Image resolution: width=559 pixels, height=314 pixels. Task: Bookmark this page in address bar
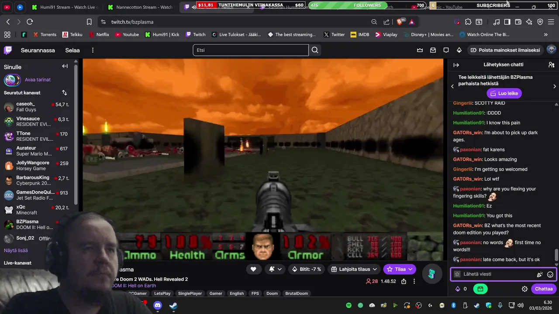coord(89,22)
